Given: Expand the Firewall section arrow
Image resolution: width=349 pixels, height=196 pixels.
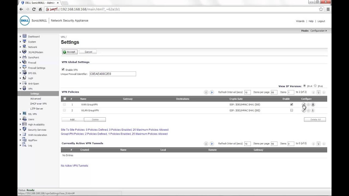Looking at the screenshot, I should (20, 63).
